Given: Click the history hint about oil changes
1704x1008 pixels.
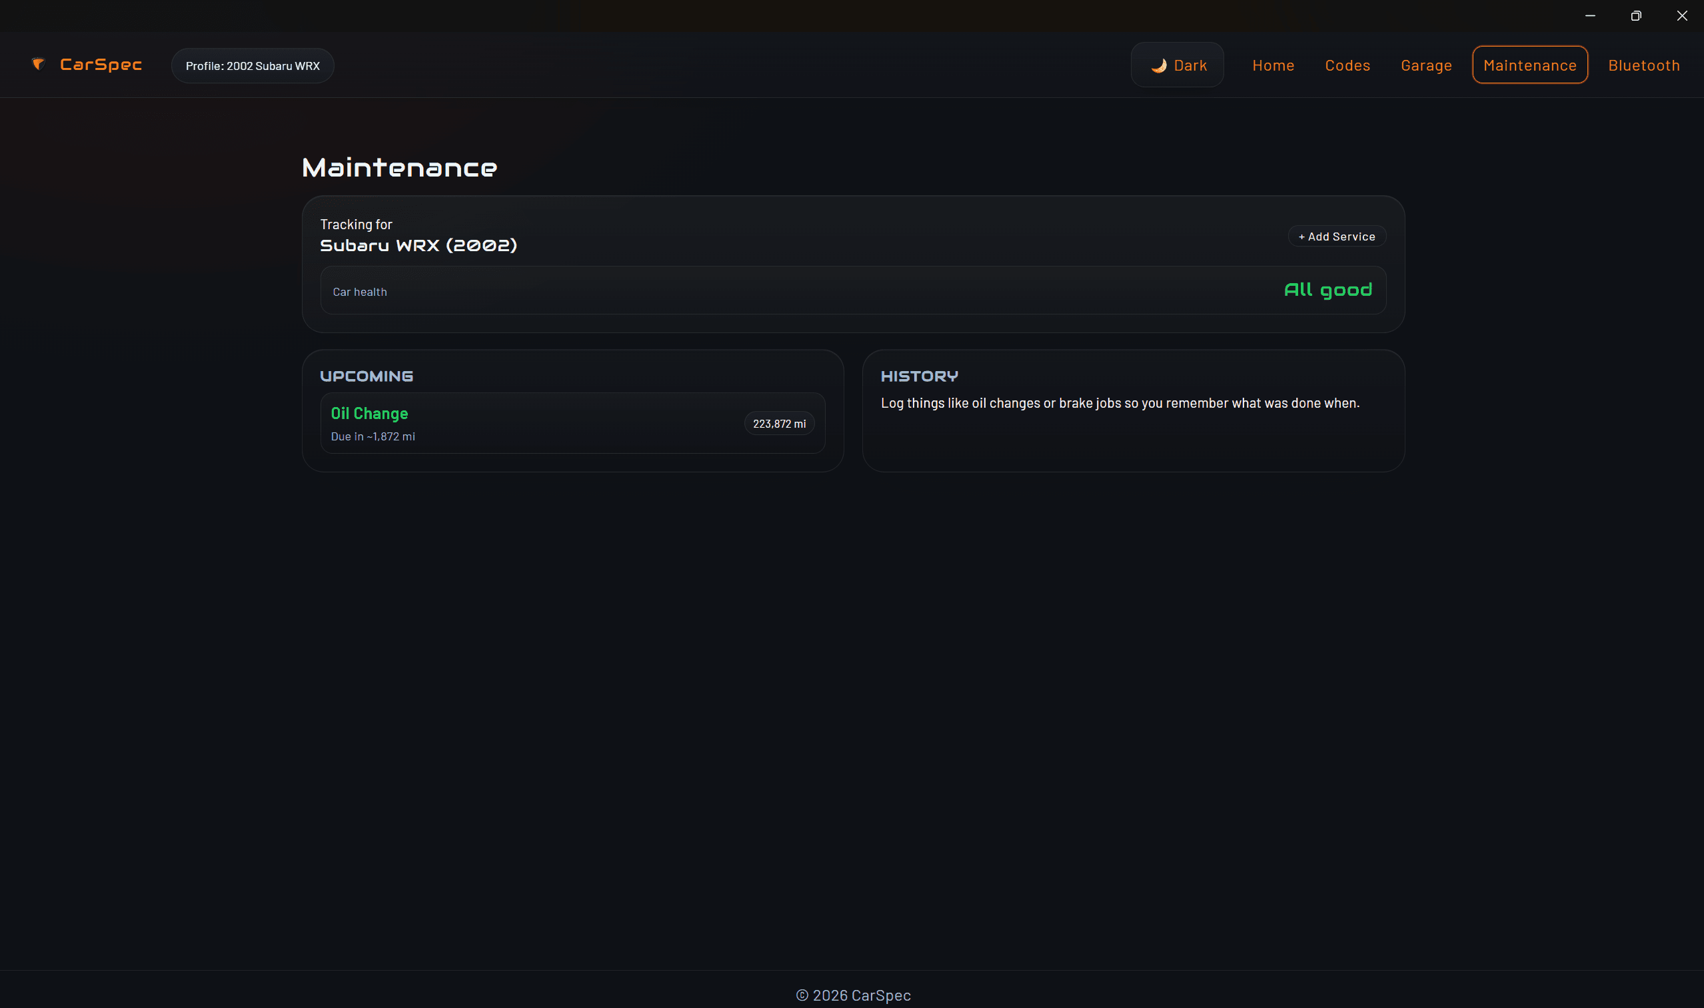Looking at the screenshot, I should [x=1120, y=404].
